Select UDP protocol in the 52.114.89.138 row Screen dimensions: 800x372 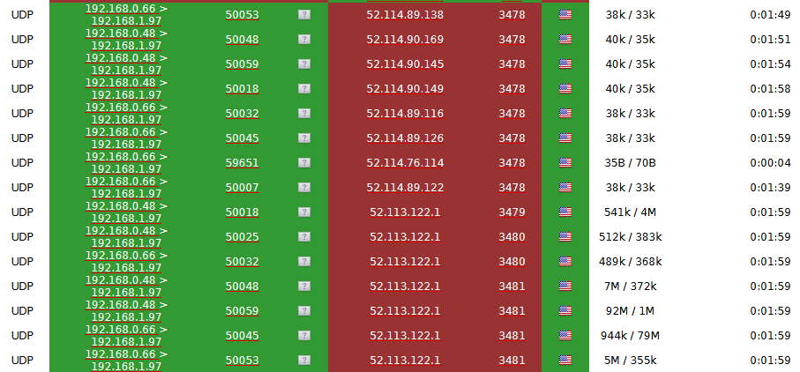[x=22, y=15]
